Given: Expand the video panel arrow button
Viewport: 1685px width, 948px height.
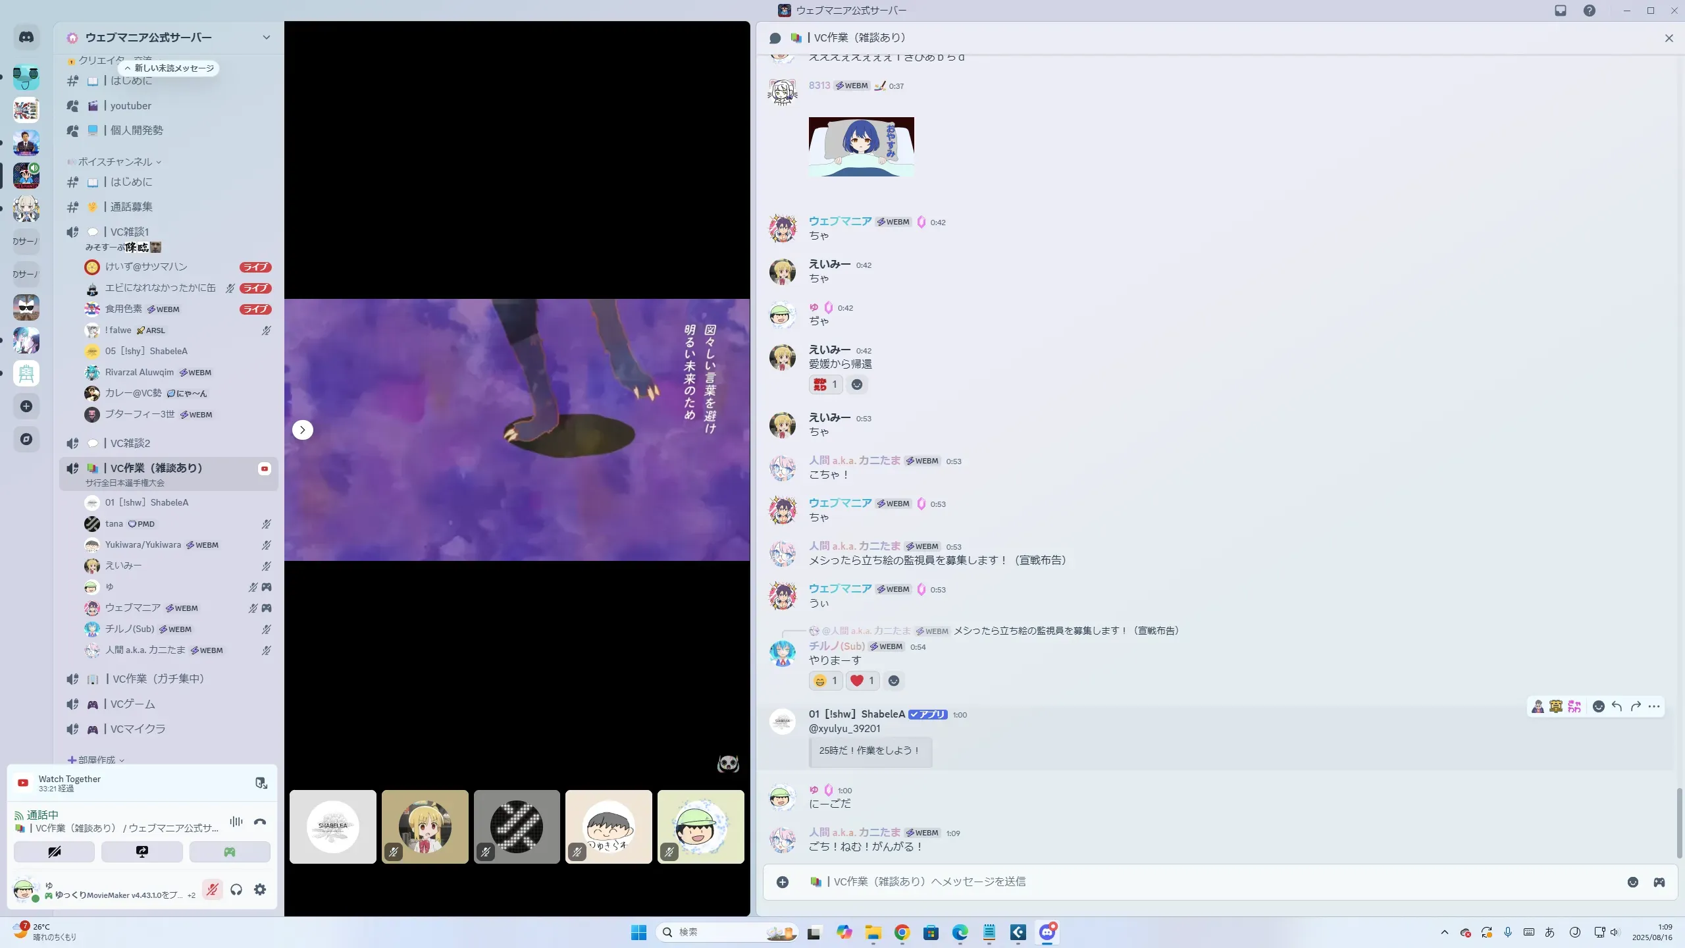Looking at the screenshot, I should (302, 430).
